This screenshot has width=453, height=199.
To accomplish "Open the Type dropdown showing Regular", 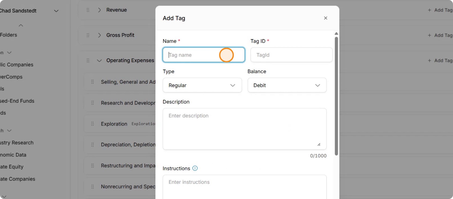I will coord(202,85).
